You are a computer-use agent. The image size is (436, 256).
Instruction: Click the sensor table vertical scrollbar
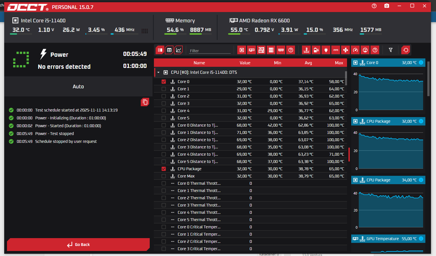point(346,78)
